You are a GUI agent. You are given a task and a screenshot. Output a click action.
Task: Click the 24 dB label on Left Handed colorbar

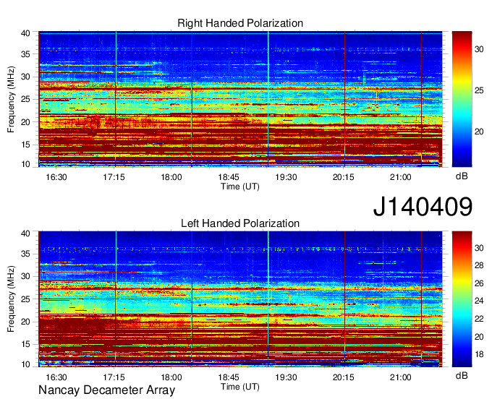(479, 301)
